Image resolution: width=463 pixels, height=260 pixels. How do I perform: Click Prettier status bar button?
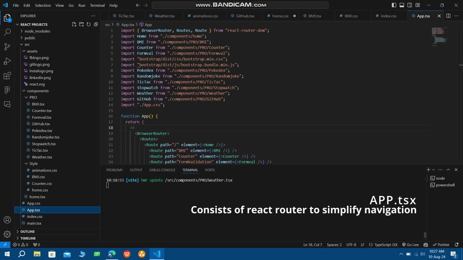441,245
